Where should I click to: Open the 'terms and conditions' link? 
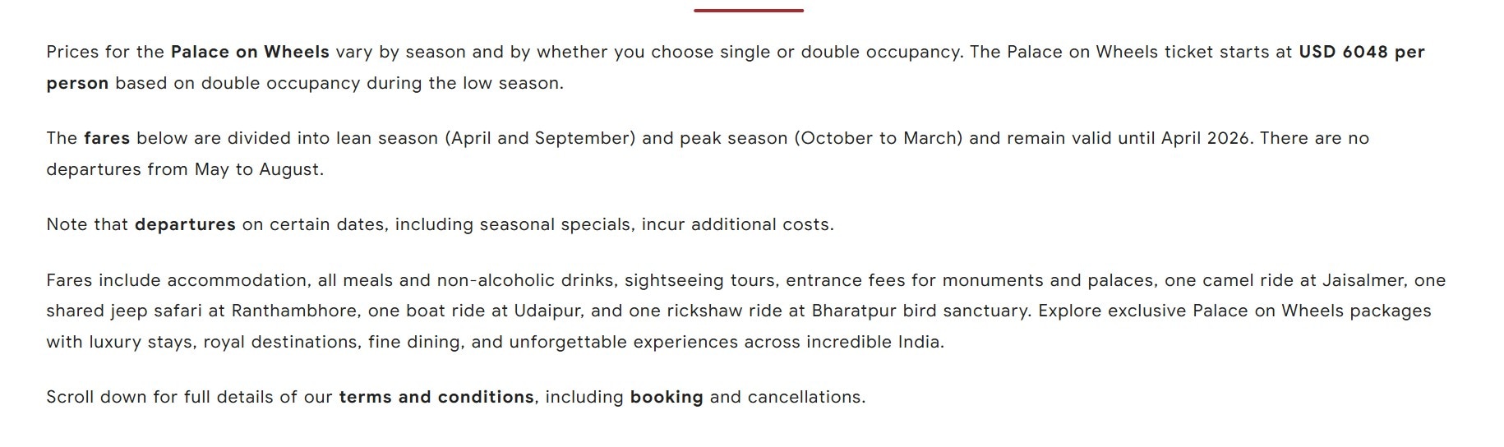coord(436,397)
